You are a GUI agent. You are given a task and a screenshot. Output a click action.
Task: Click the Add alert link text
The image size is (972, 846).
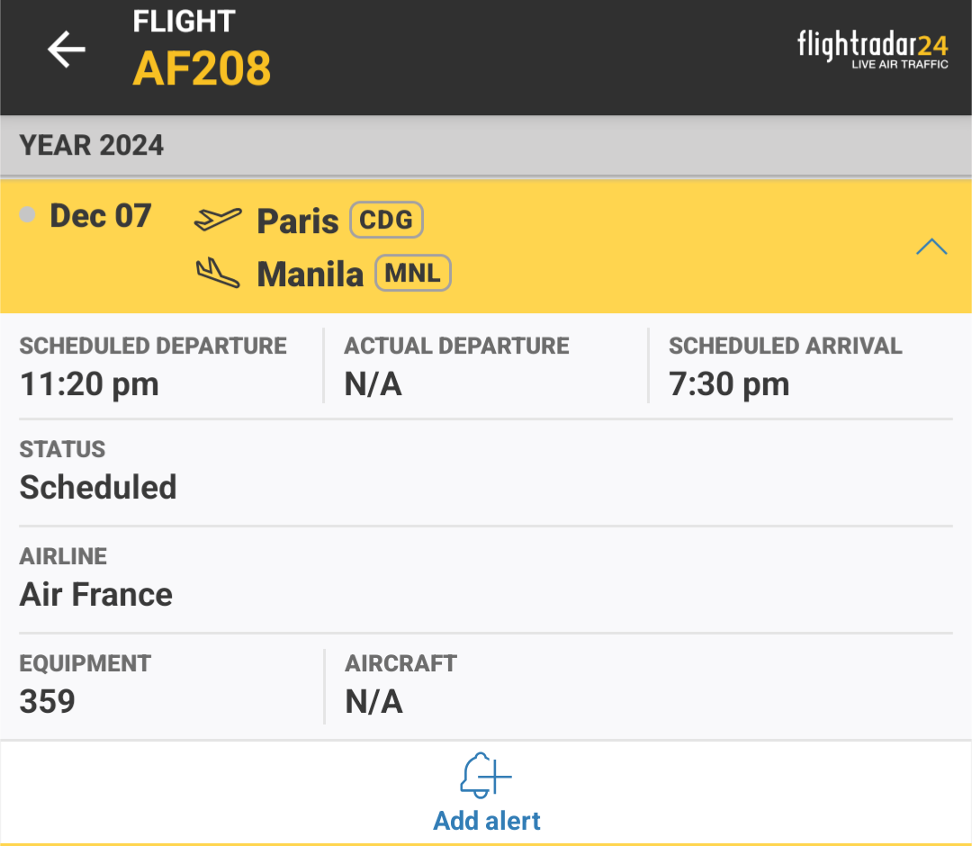[x=487, y=821]
